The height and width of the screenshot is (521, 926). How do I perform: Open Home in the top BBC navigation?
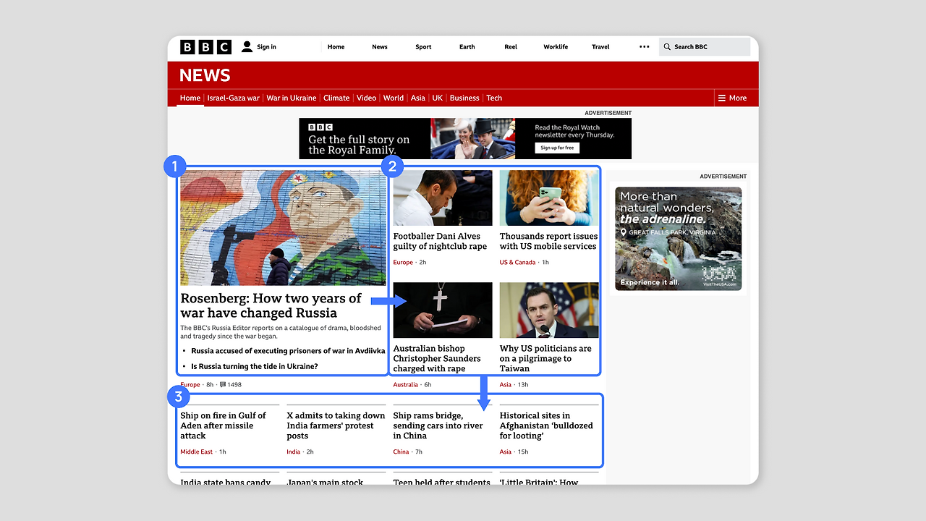pyautogui.click(x=336, y=47)
